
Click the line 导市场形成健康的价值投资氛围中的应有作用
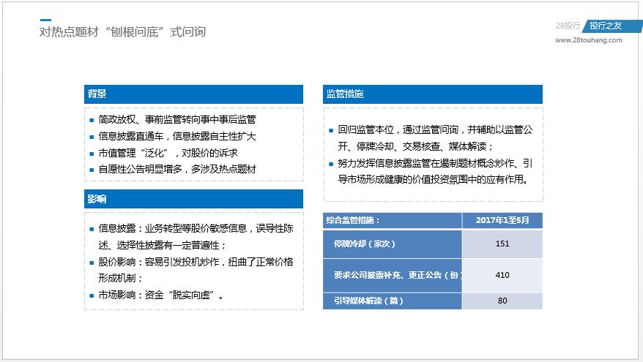pos(433,179)
